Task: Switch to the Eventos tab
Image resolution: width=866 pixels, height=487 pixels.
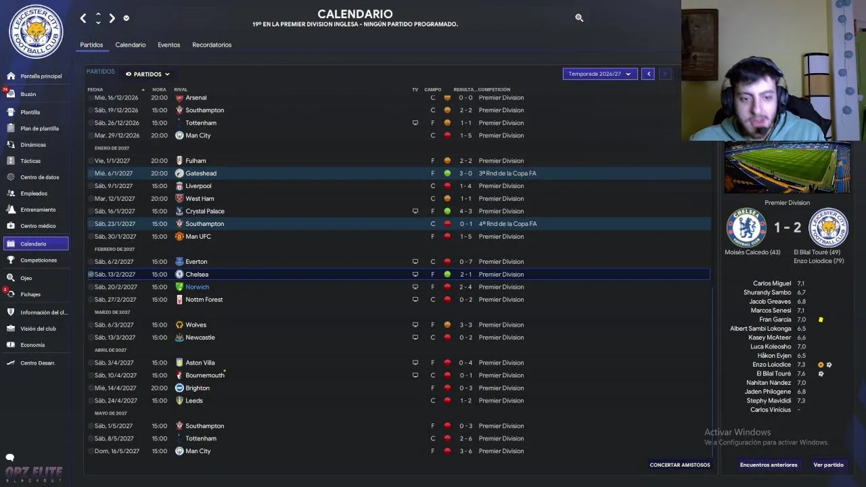Action: (169, 45)
